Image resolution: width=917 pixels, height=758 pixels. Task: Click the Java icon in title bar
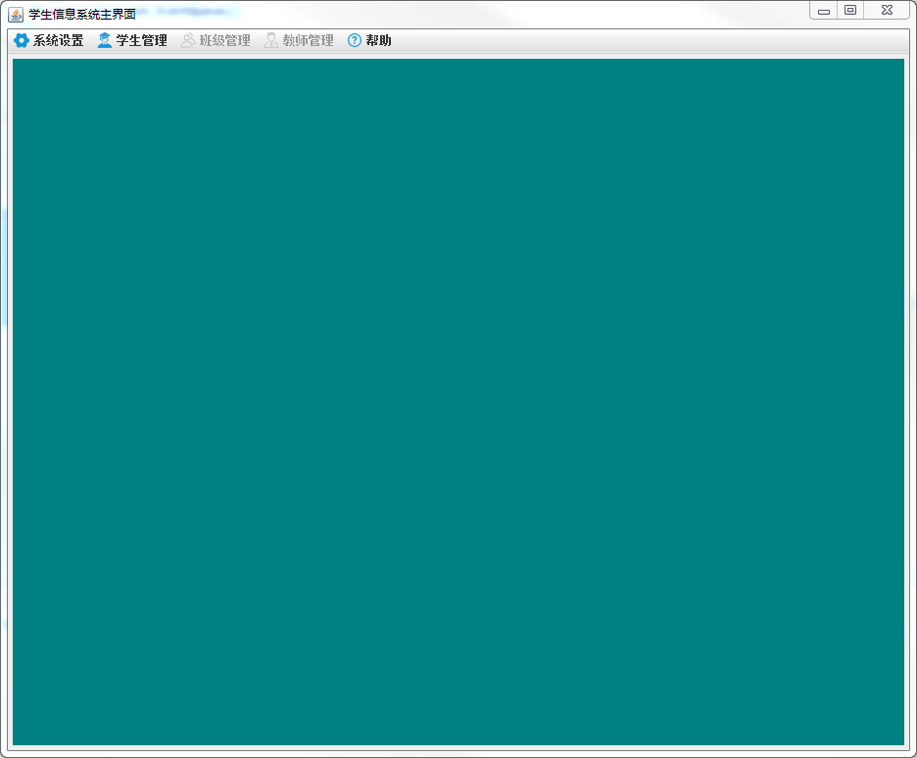[x=16, y=14]
